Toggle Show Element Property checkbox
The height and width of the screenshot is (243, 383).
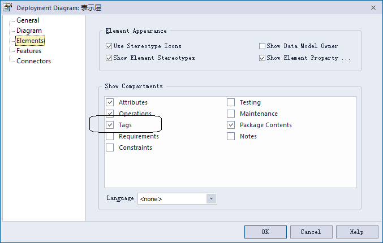(262, 58)
